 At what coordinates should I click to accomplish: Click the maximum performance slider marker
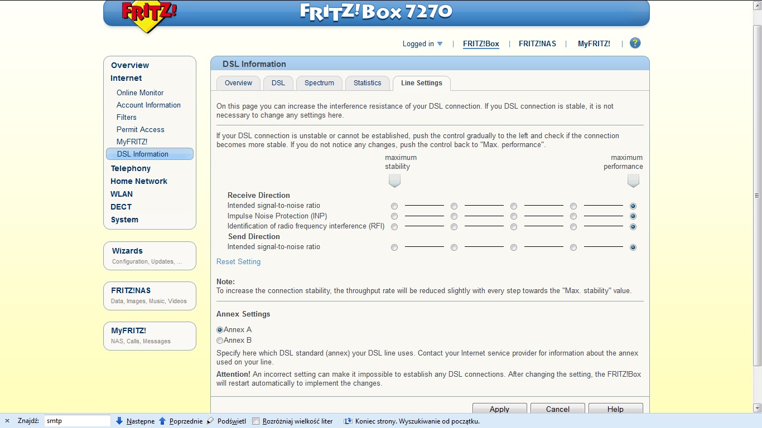[633, 181]
